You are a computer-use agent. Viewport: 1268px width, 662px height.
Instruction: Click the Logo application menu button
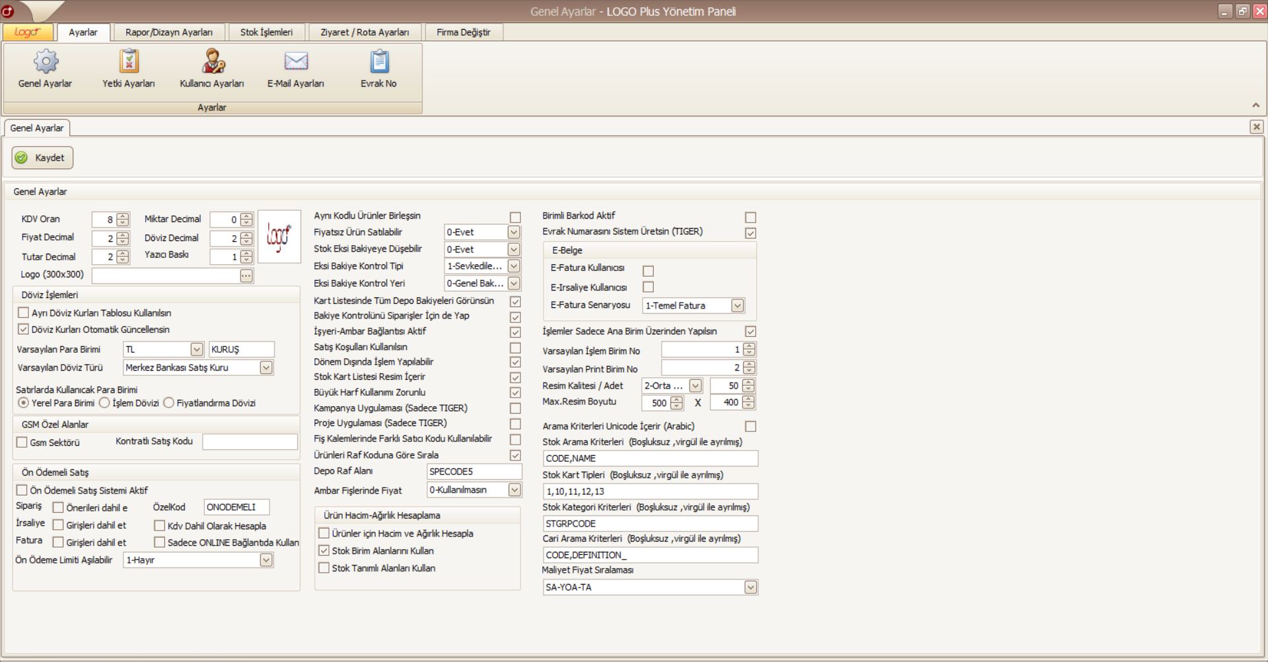tap(28, 32)
